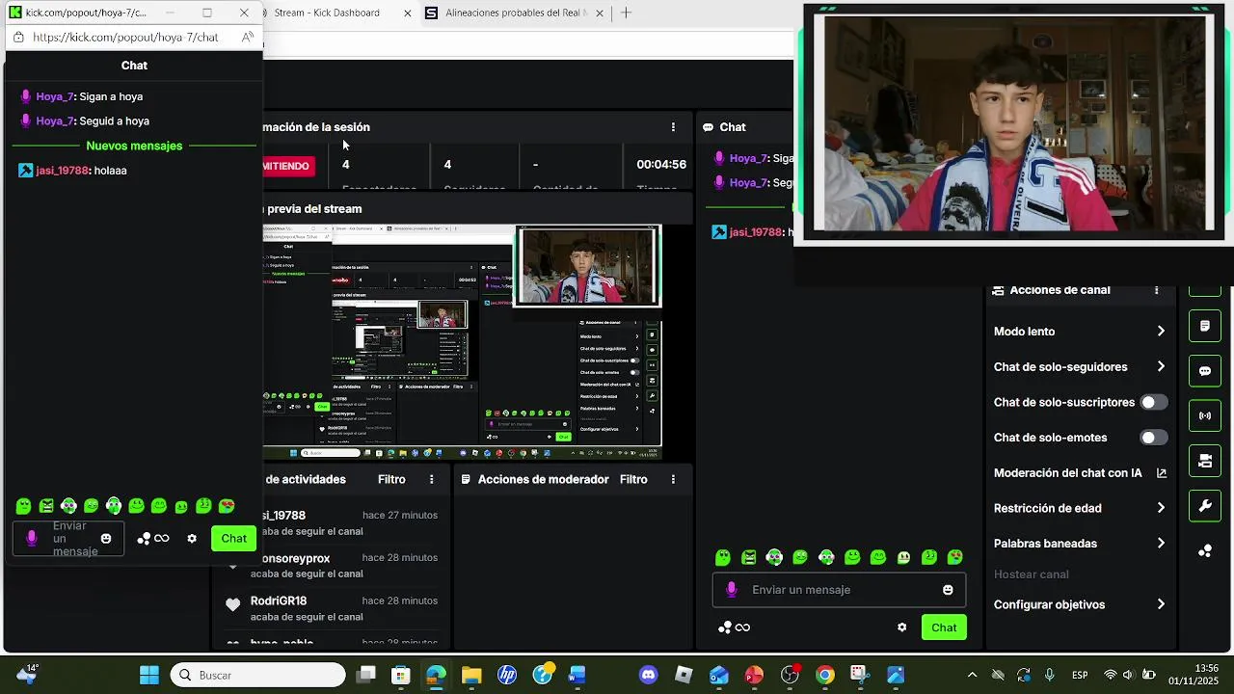The width and height of the screenshot is (1234, 694).
Task: Open RodriGR18 in activity feed
Action: pos(279,601)
